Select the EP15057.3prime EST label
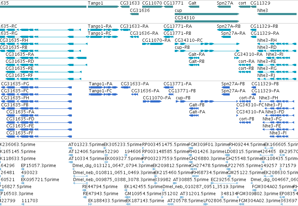The height and width of the screenshot is (206, 298). point(39,166)
